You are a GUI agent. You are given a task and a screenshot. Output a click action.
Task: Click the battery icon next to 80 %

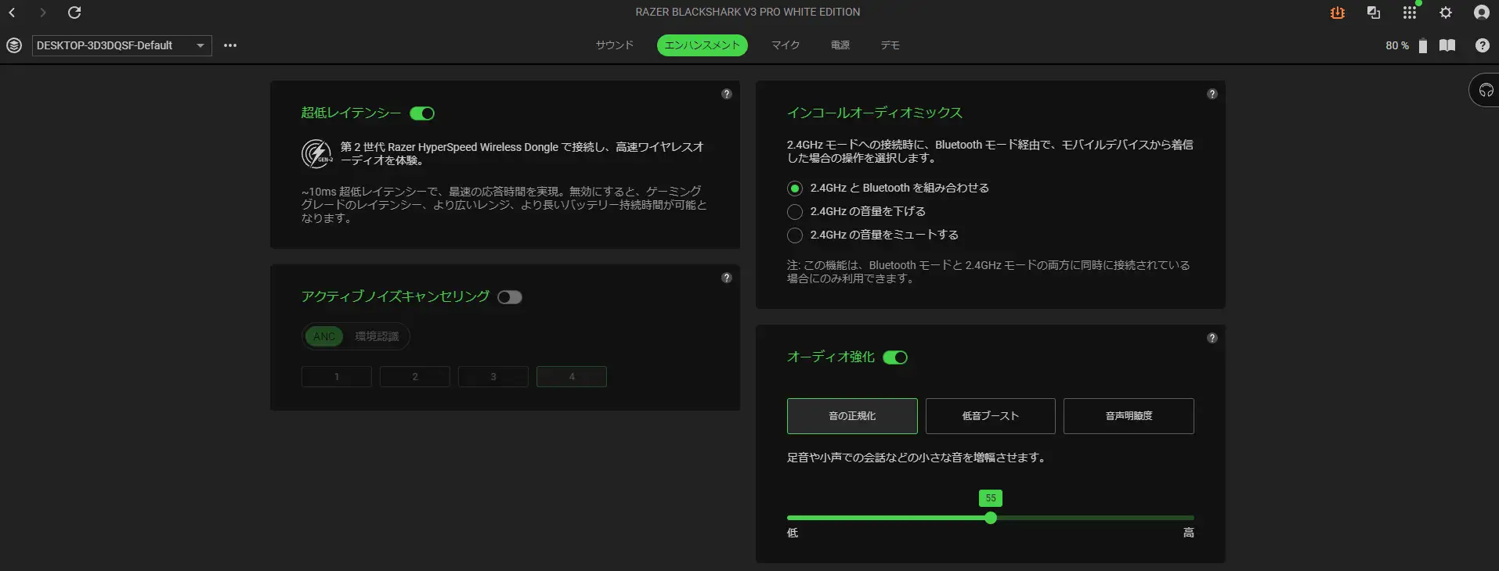pos(1422,45)
